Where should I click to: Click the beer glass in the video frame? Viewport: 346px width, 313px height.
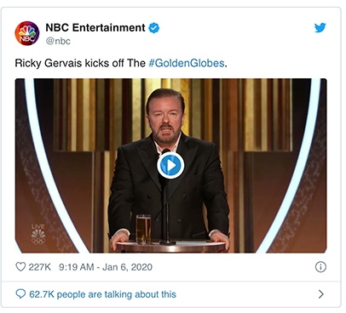tap(143, 230)
